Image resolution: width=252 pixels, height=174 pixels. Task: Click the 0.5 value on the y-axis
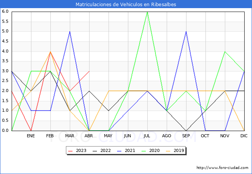(5, 121)
